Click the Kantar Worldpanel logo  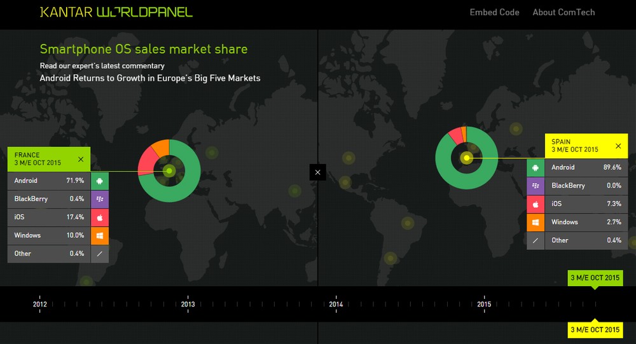pyautogui.click(x=116, y=12)
